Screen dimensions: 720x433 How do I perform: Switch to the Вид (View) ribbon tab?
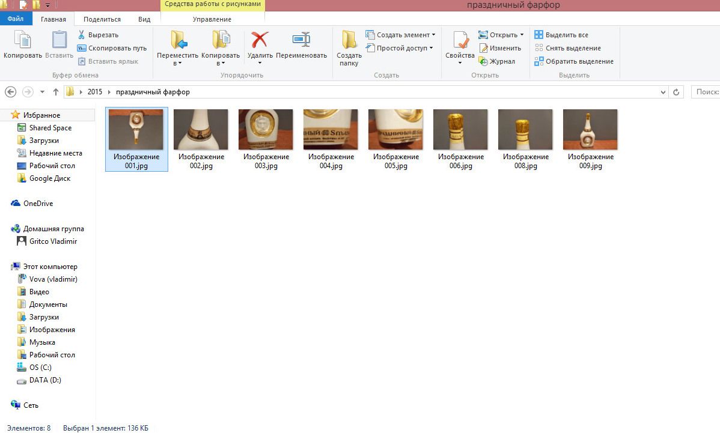click(x=144, y=19)
